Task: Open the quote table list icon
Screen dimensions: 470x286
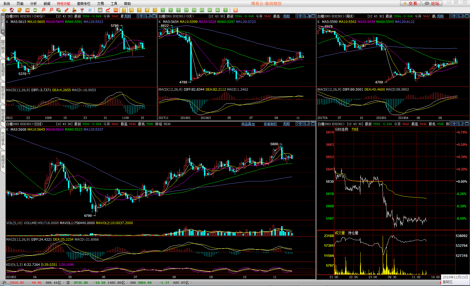Action: (100, 10)
